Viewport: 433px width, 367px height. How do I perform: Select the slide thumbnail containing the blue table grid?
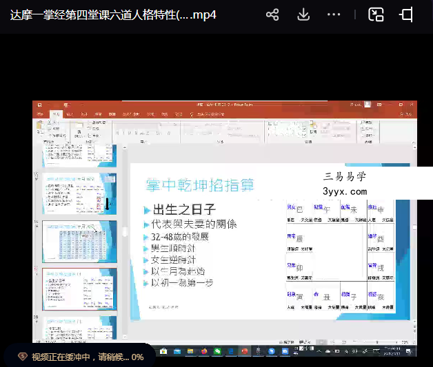pos(79,242)
